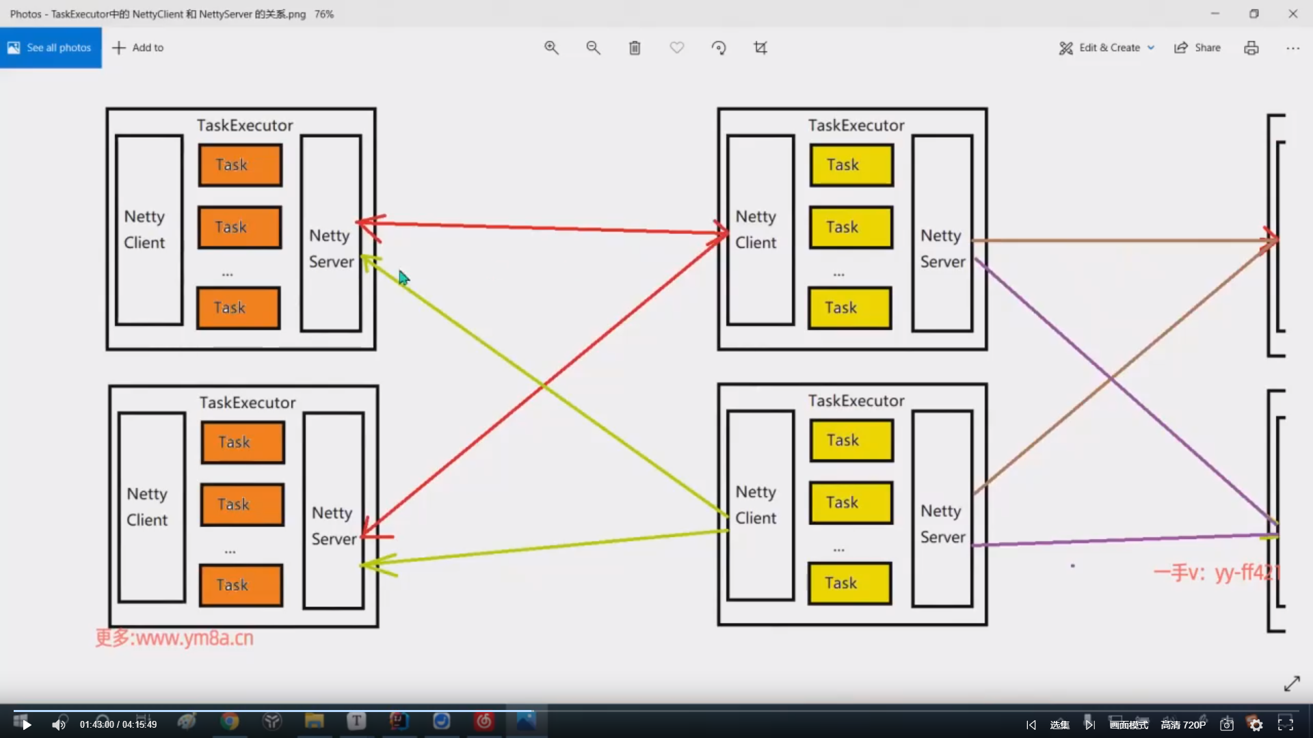Image resolution: width=1313 pixels, height=738 pixels.
Task: Click the zoom out magnifier icon
Action: pos(593,48)
